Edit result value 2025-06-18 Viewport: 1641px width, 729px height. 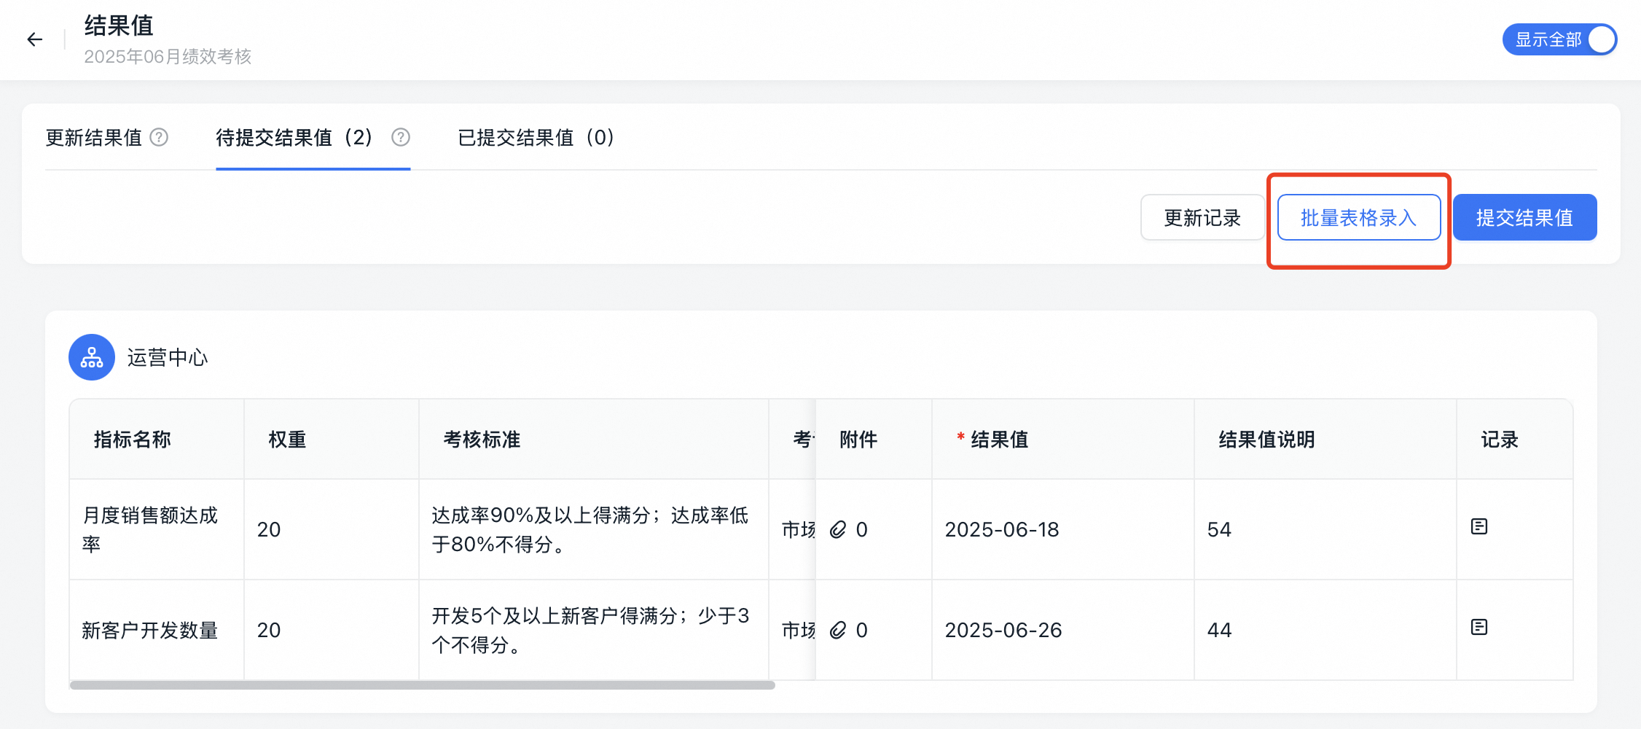click(1063, 529)
